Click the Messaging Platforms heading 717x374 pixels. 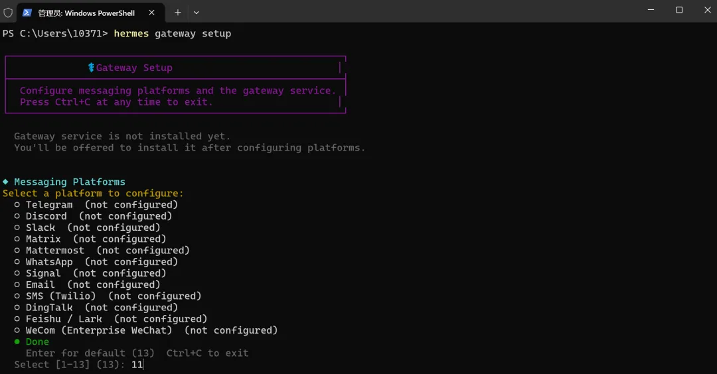69,182
